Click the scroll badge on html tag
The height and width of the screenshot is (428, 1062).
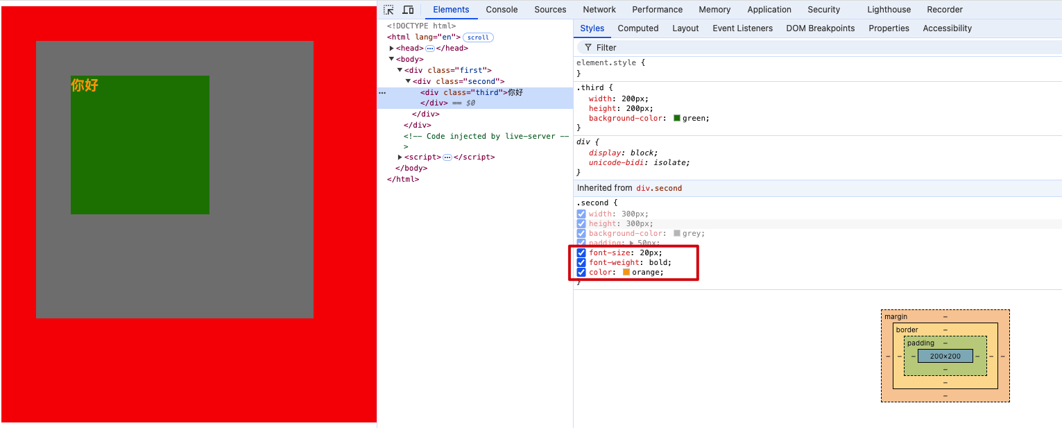478,37
